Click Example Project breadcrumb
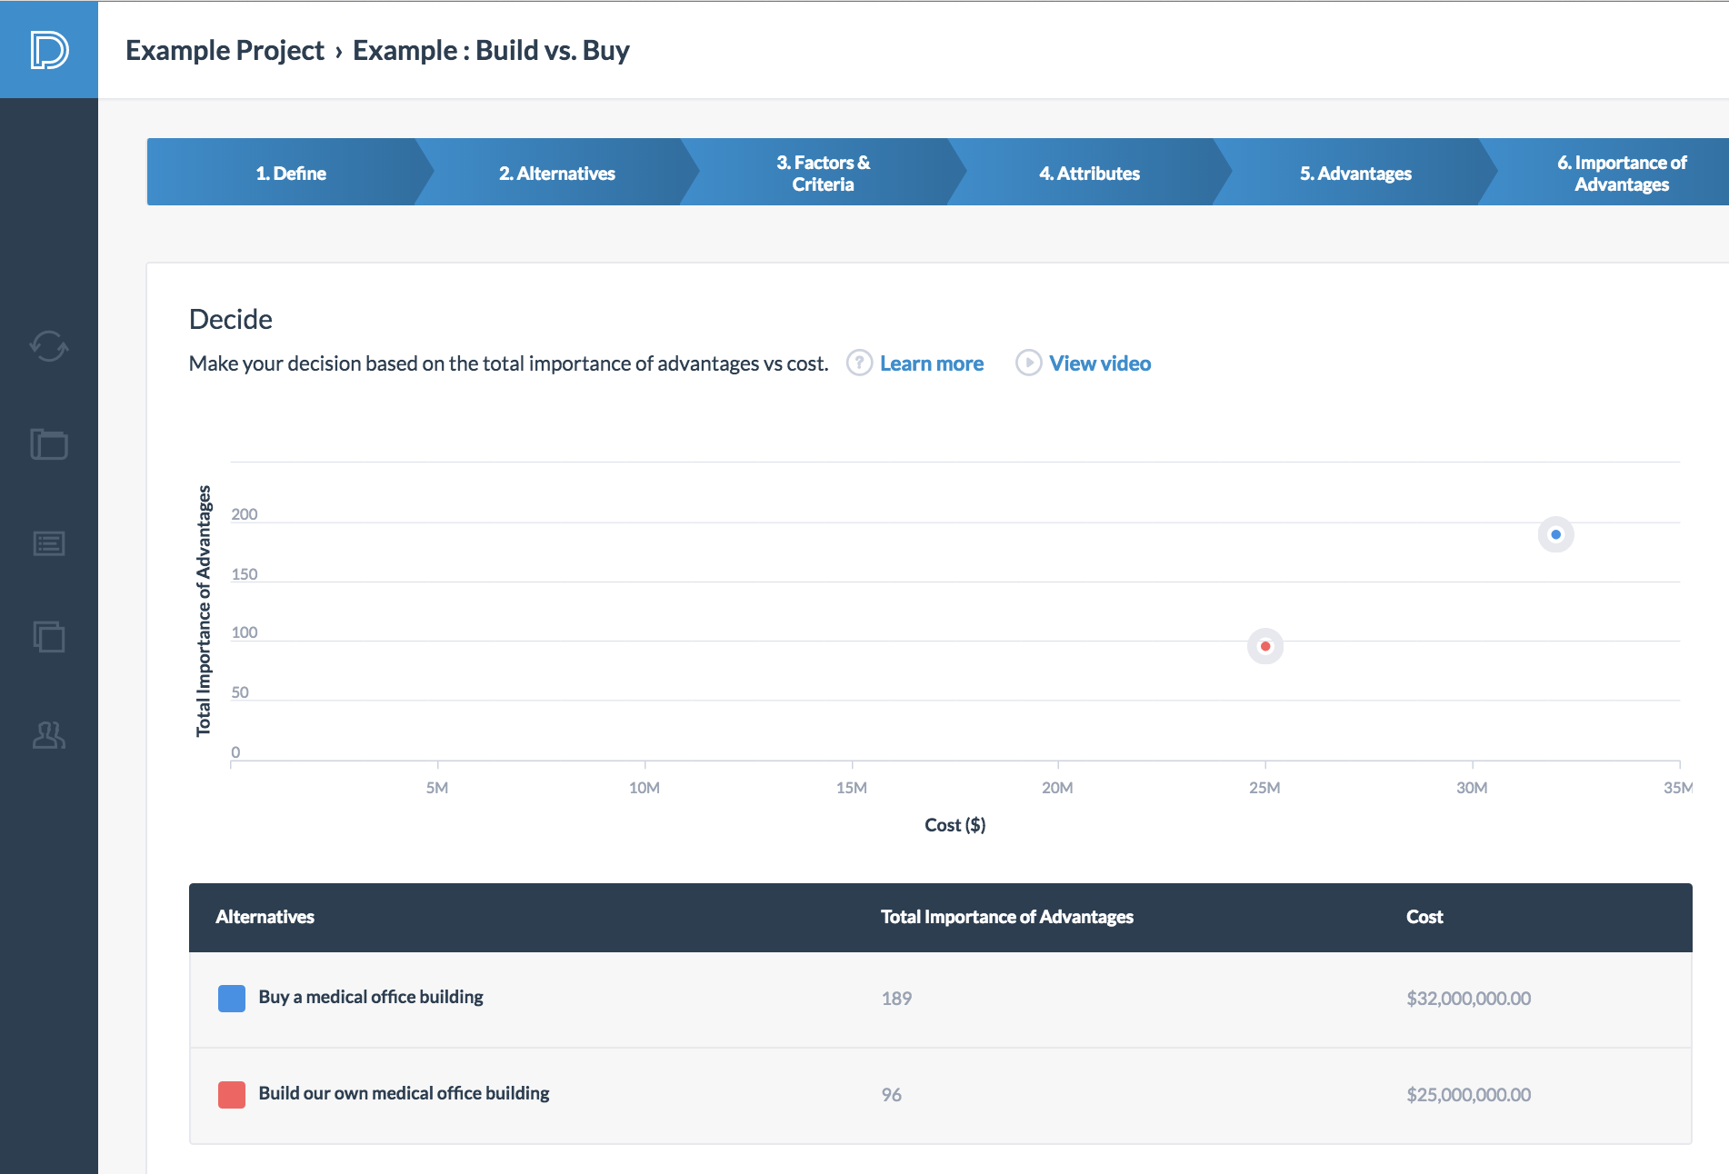 click(225, 50)
